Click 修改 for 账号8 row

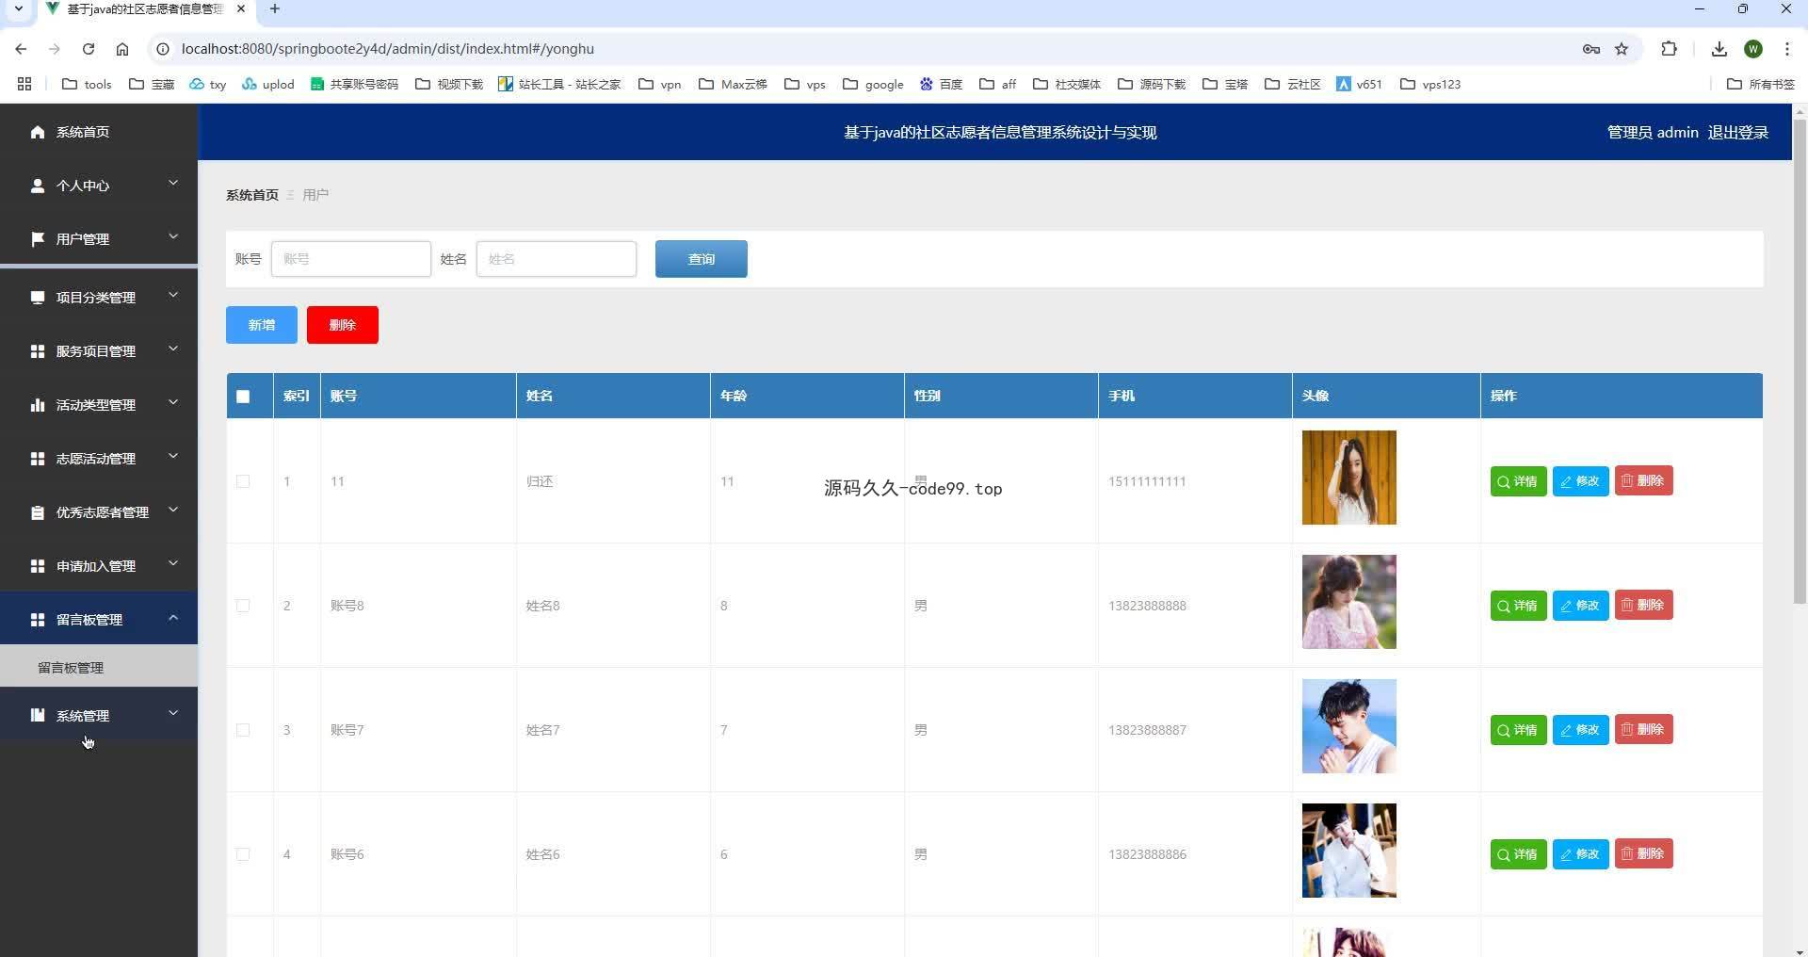(1581, 606)
